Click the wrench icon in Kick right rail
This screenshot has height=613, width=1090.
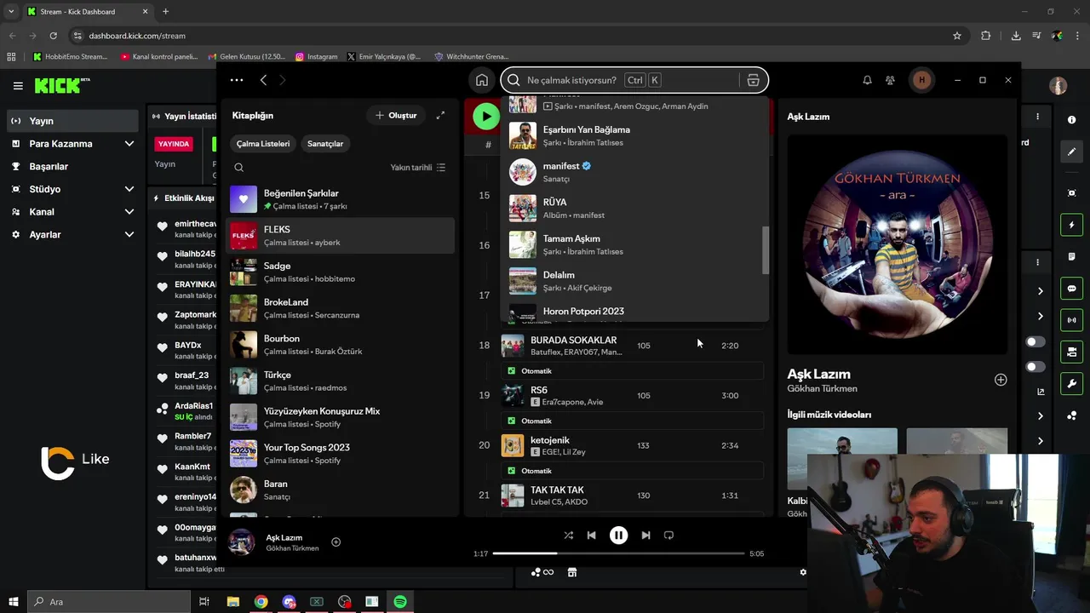(1071, 383)
